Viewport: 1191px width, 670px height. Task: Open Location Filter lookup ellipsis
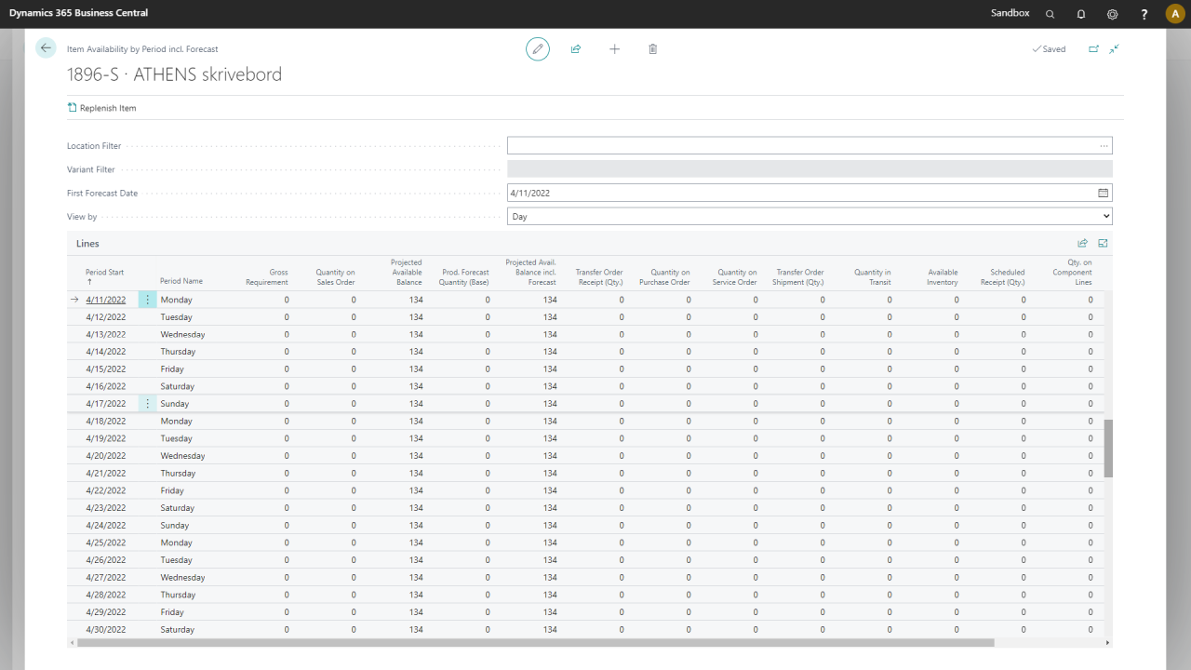point(1104,146)
